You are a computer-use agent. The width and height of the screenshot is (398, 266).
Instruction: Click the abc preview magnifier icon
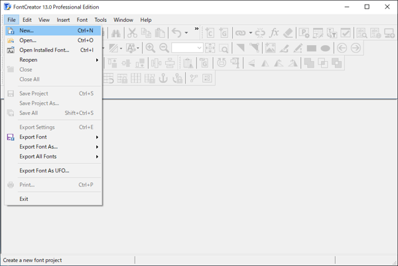362,33
